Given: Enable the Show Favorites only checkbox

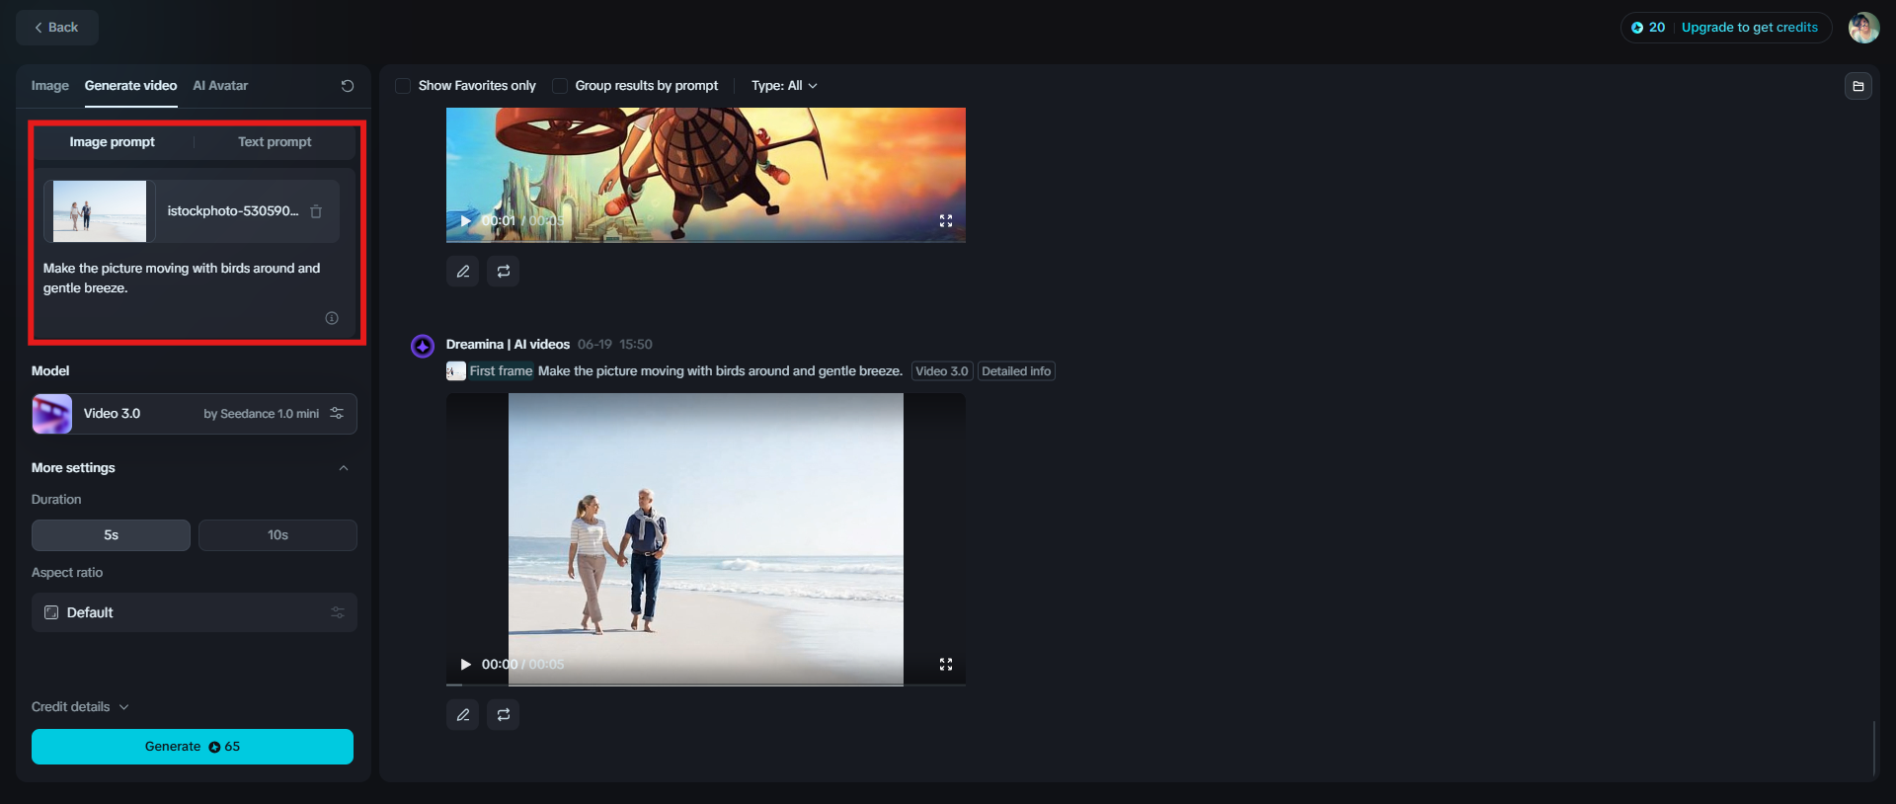Looking at the screenshot, I should (x=403, y=86).
